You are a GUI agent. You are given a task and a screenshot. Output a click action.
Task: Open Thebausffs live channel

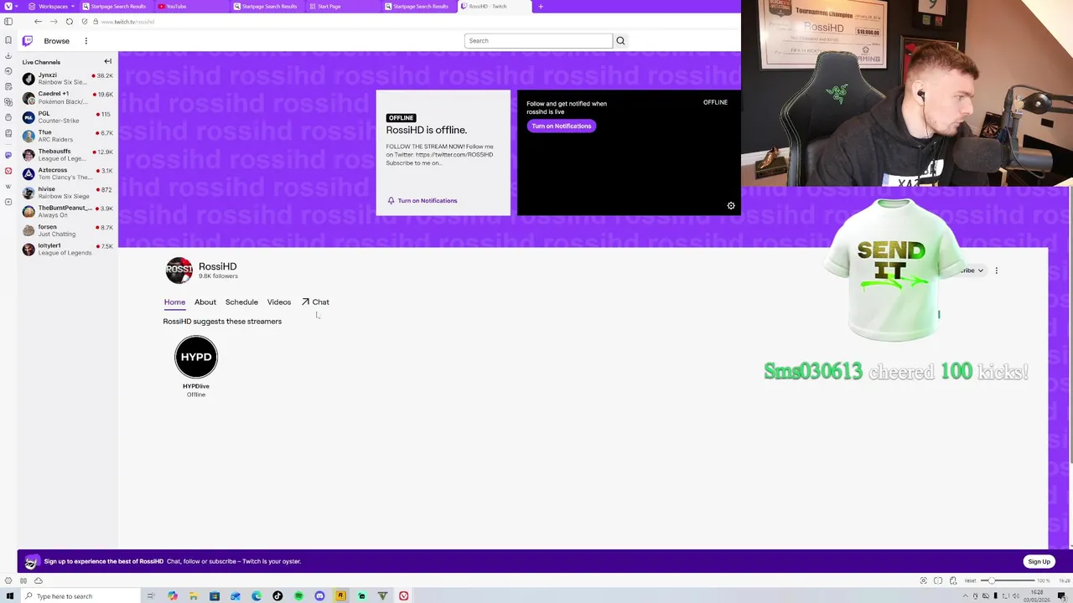click(x=68, y=155)
